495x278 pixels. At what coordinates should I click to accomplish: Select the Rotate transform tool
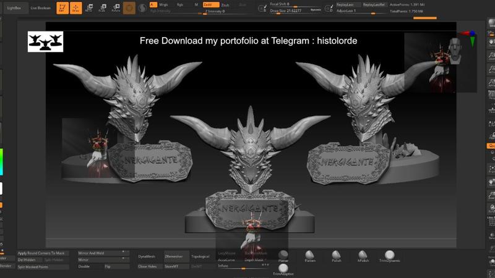(116, 8)
